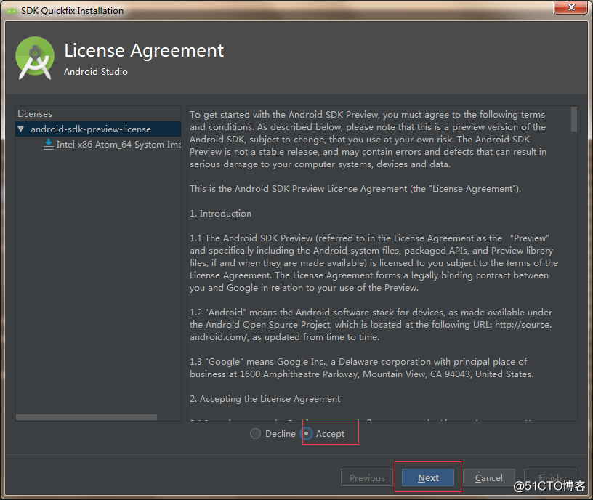This screenshot has height=500, width=593.
Task: Click the Licenses panel horizontal scrollbar
Action: [86, 417]
